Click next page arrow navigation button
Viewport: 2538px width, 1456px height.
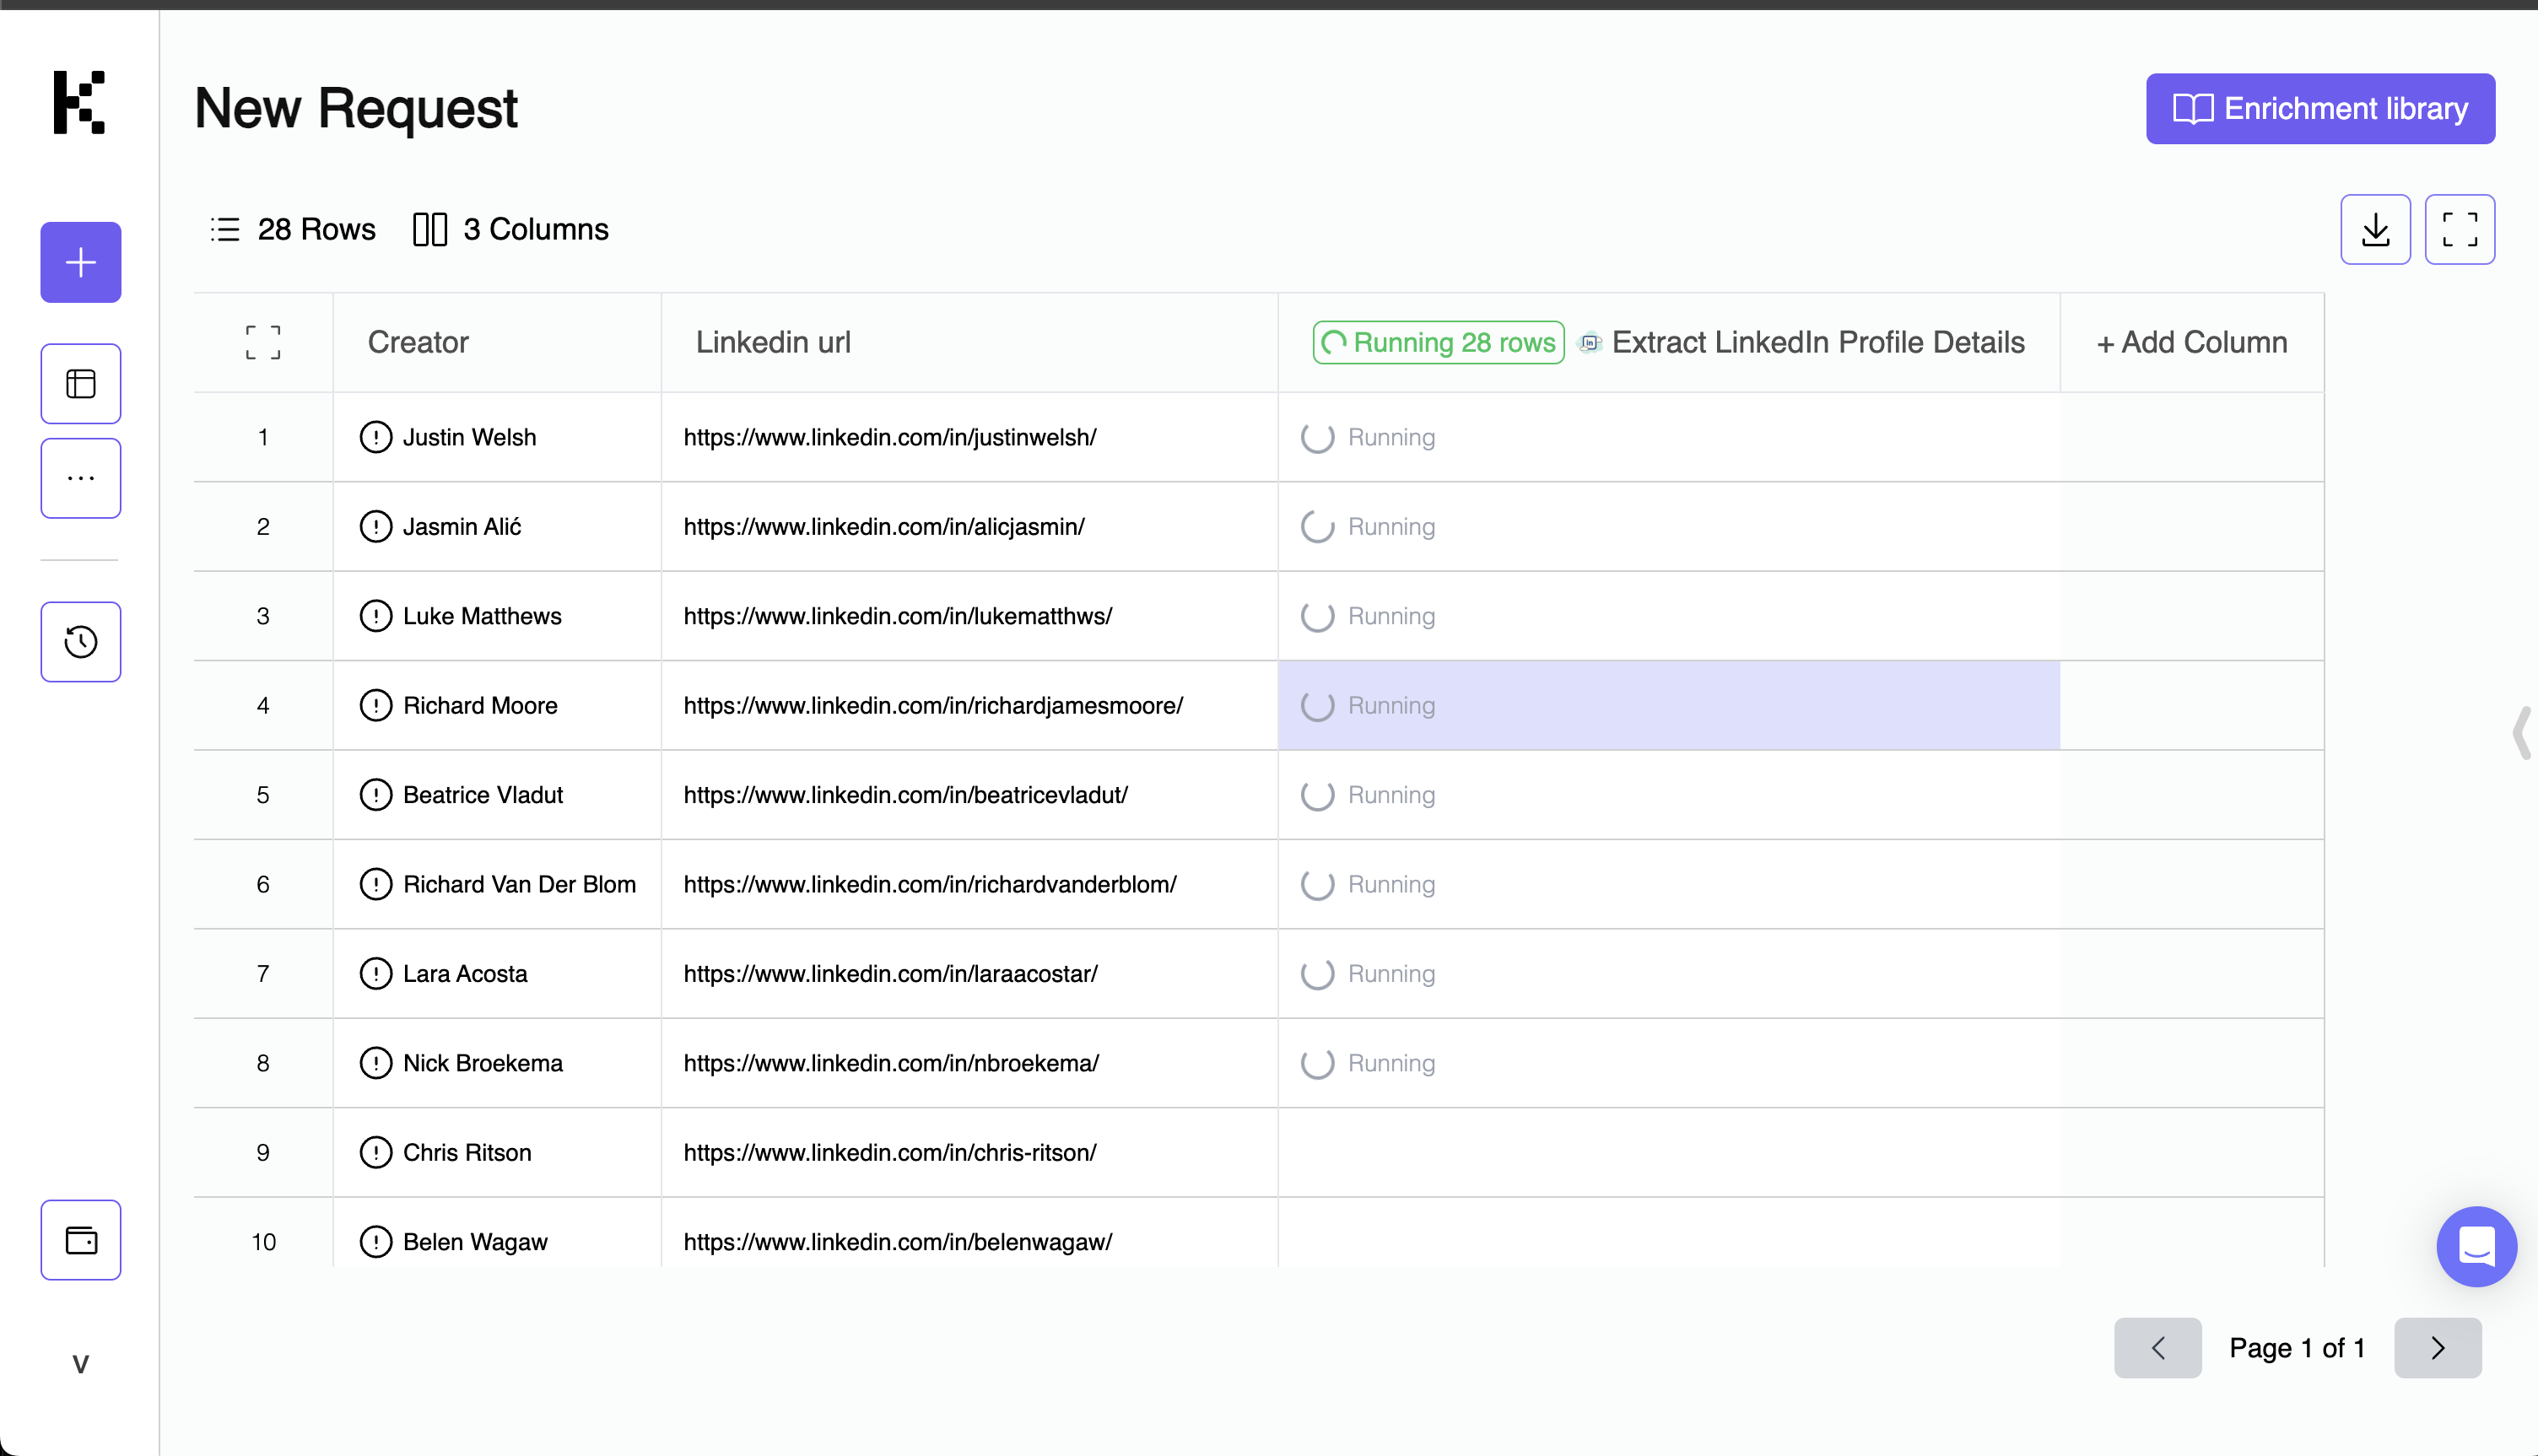[x=2437, y=1348]
